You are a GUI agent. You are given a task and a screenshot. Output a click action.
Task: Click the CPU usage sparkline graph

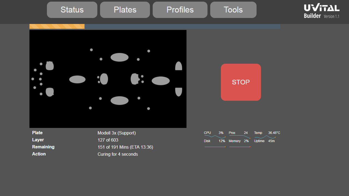point(215,137)
